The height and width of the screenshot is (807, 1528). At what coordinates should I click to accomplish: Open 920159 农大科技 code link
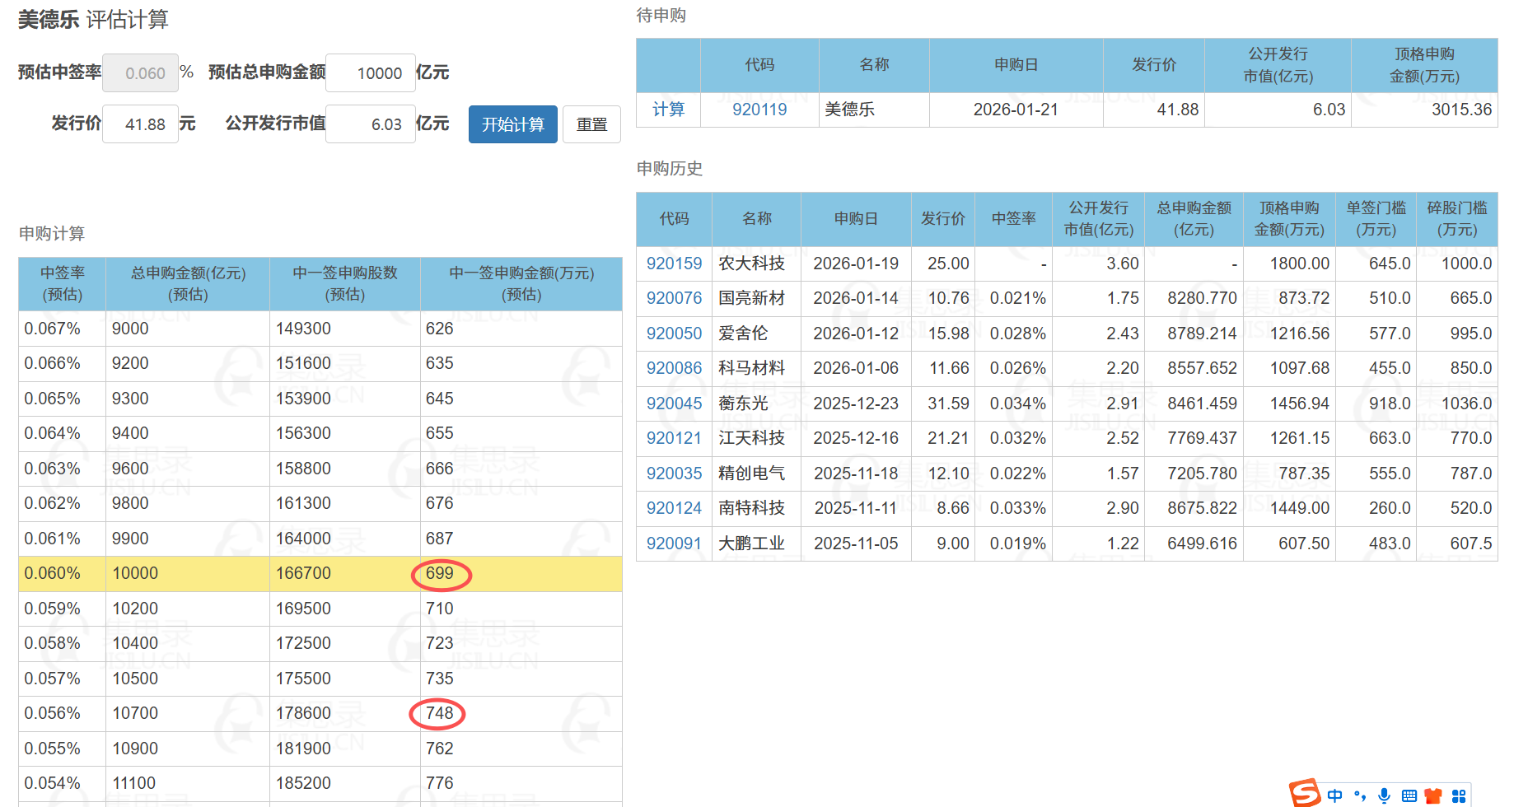(x=674, y=264)
